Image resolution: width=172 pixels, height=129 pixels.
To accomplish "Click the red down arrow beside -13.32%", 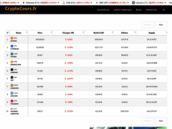I will [x=65, y=111].
